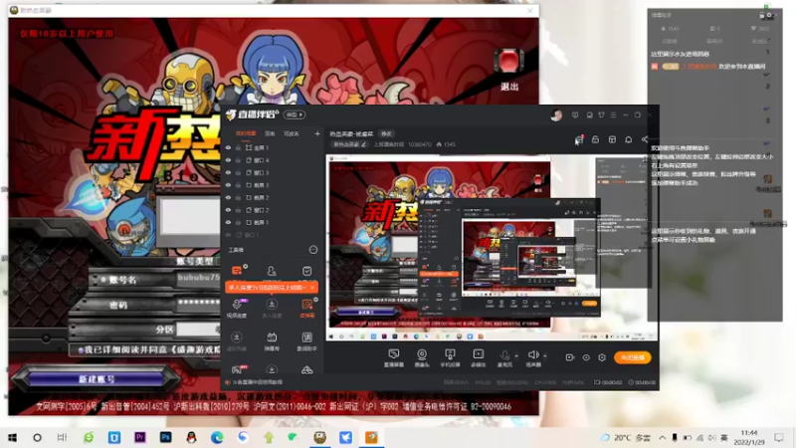The width and height of the screenshot is (796, 448).
Task: Click the record video icon beside 关闭直播
Action: (x=569, y=357)
